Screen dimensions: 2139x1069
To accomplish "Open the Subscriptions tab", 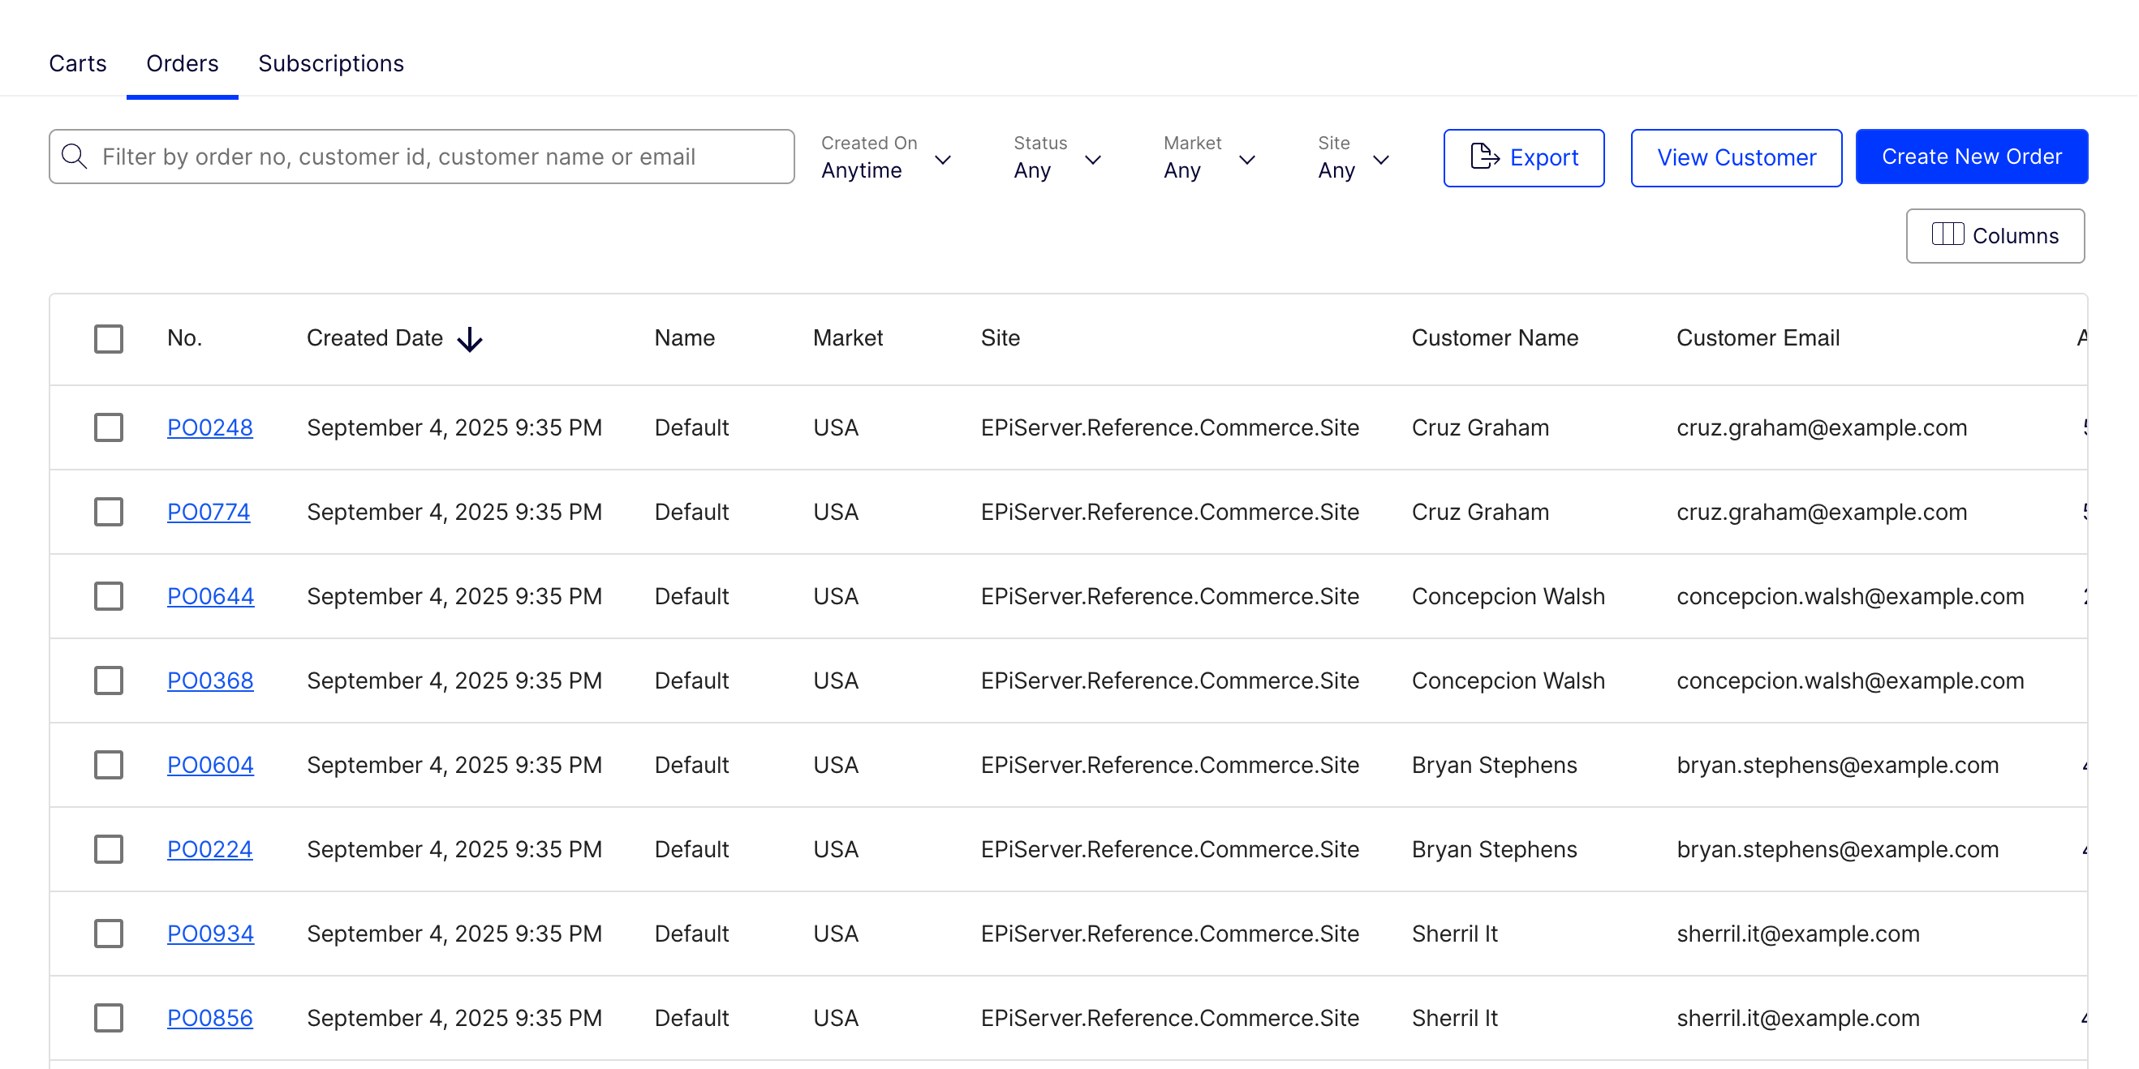I will (330, 63).
